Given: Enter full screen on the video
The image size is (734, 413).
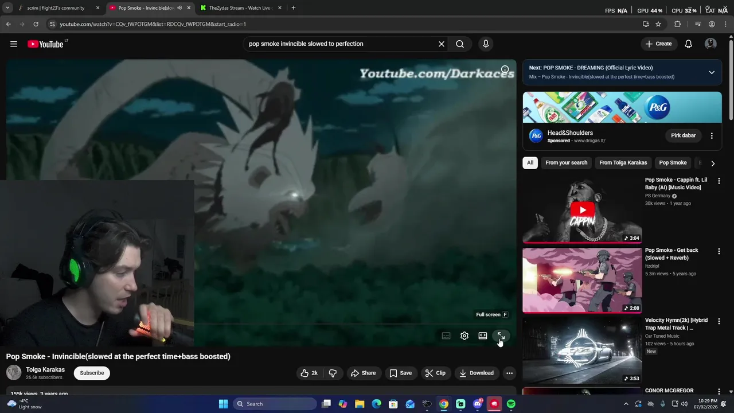Looking at the screenshot, I should pos(501,336).
